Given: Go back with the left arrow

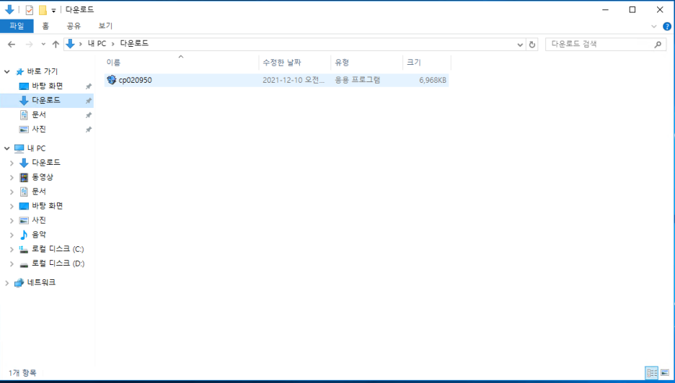Looking at the screenshot, I should pos(12,44).
